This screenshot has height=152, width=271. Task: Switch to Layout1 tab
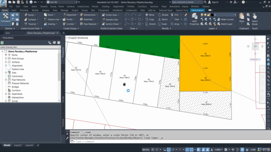pyautogui.click(x=18, y=145)
